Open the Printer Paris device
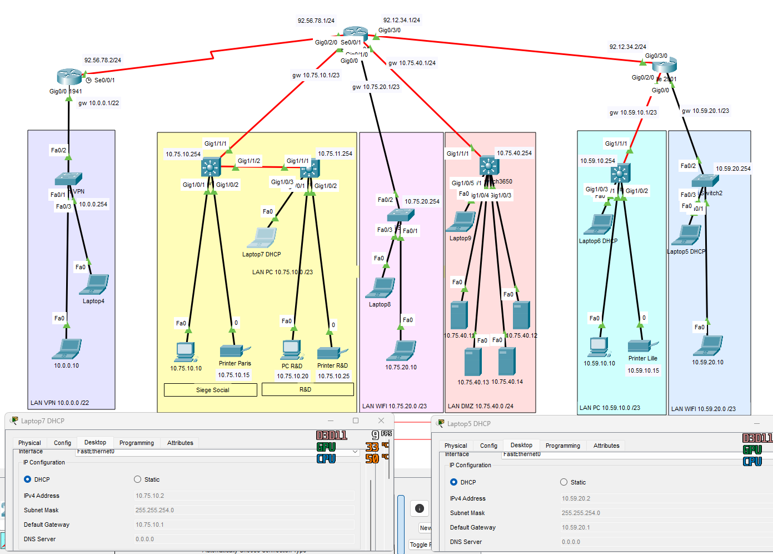The height and width of the screenshot is (554, 773). click(235, 351)
